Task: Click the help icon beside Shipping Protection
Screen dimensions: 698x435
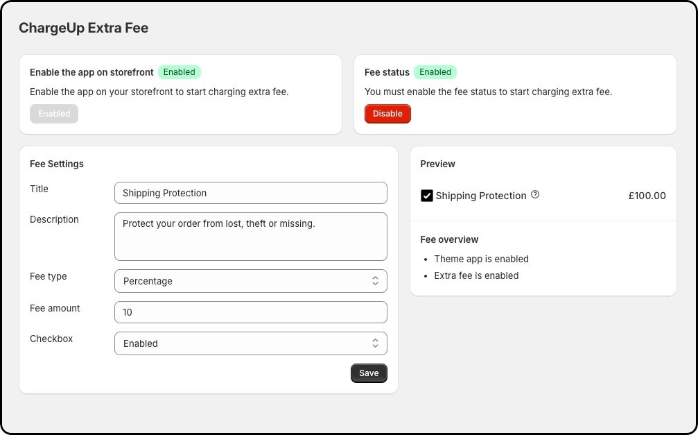Action: click(534, 195)
